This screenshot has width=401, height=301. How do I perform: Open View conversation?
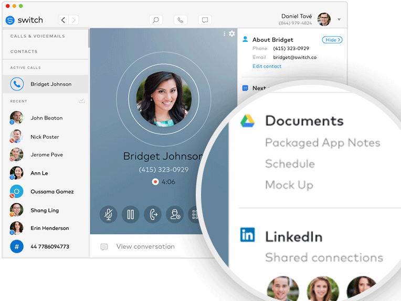(x=145, y=247)
